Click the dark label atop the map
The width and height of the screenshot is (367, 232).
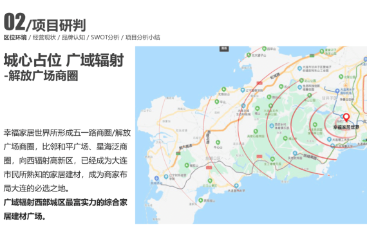point(224,48)
